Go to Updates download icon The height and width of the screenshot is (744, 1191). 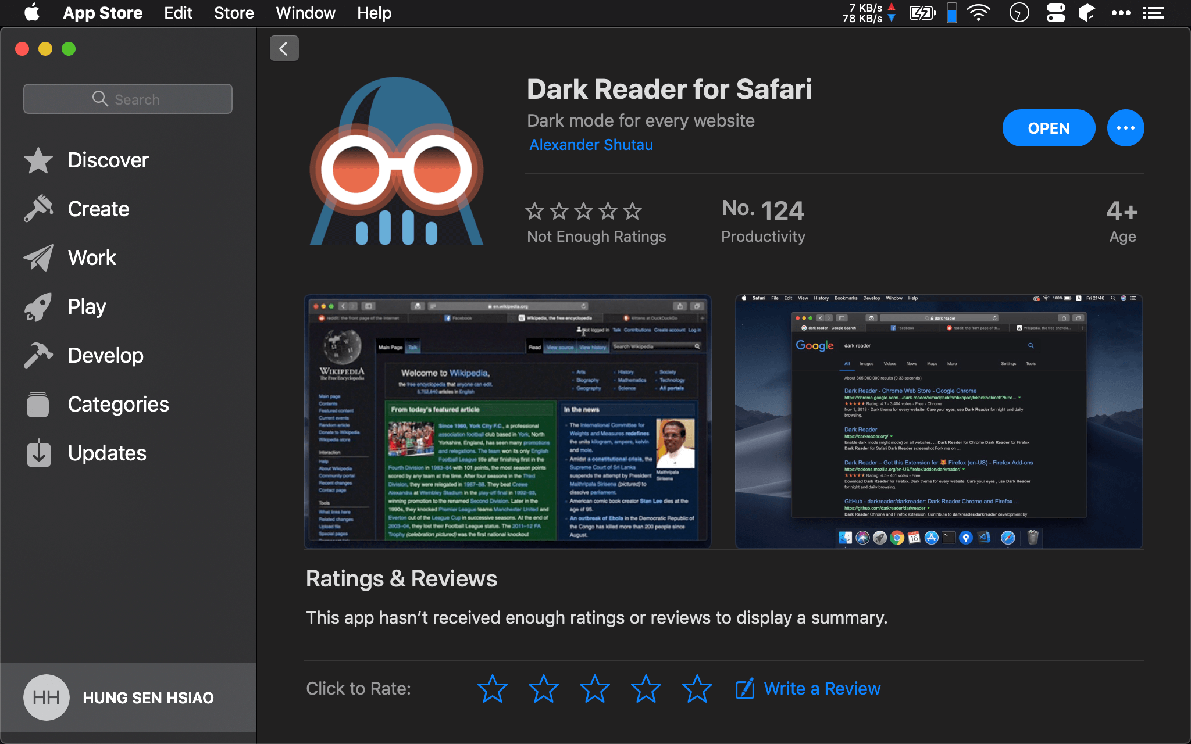click(x=38, y=453)
